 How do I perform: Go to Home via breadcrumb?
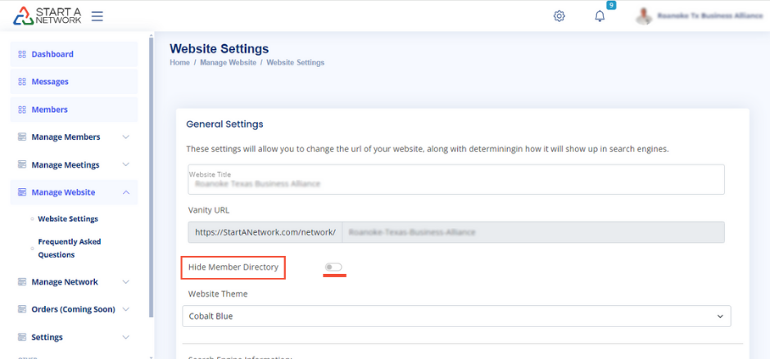pyautogui.click(x=179, y=63)
